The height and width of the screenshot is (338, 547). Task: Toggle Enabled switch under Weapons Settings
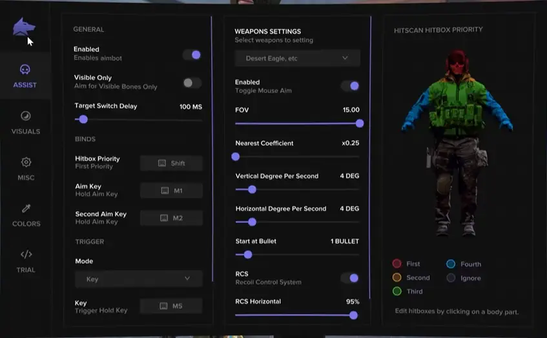point(350,86)
